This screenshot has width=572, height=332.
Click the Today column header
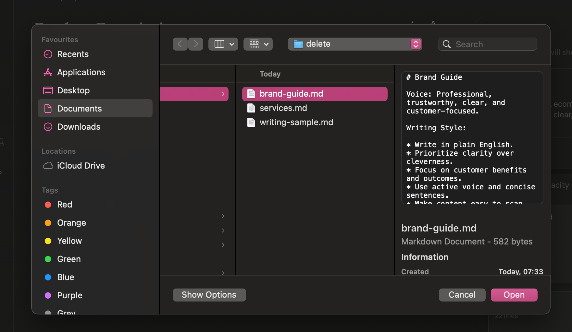tap(270, 74)
